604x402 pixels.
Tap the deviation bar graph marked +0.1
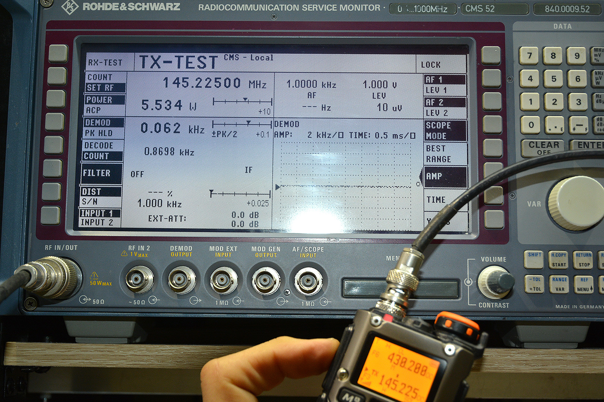coord(242,125)
